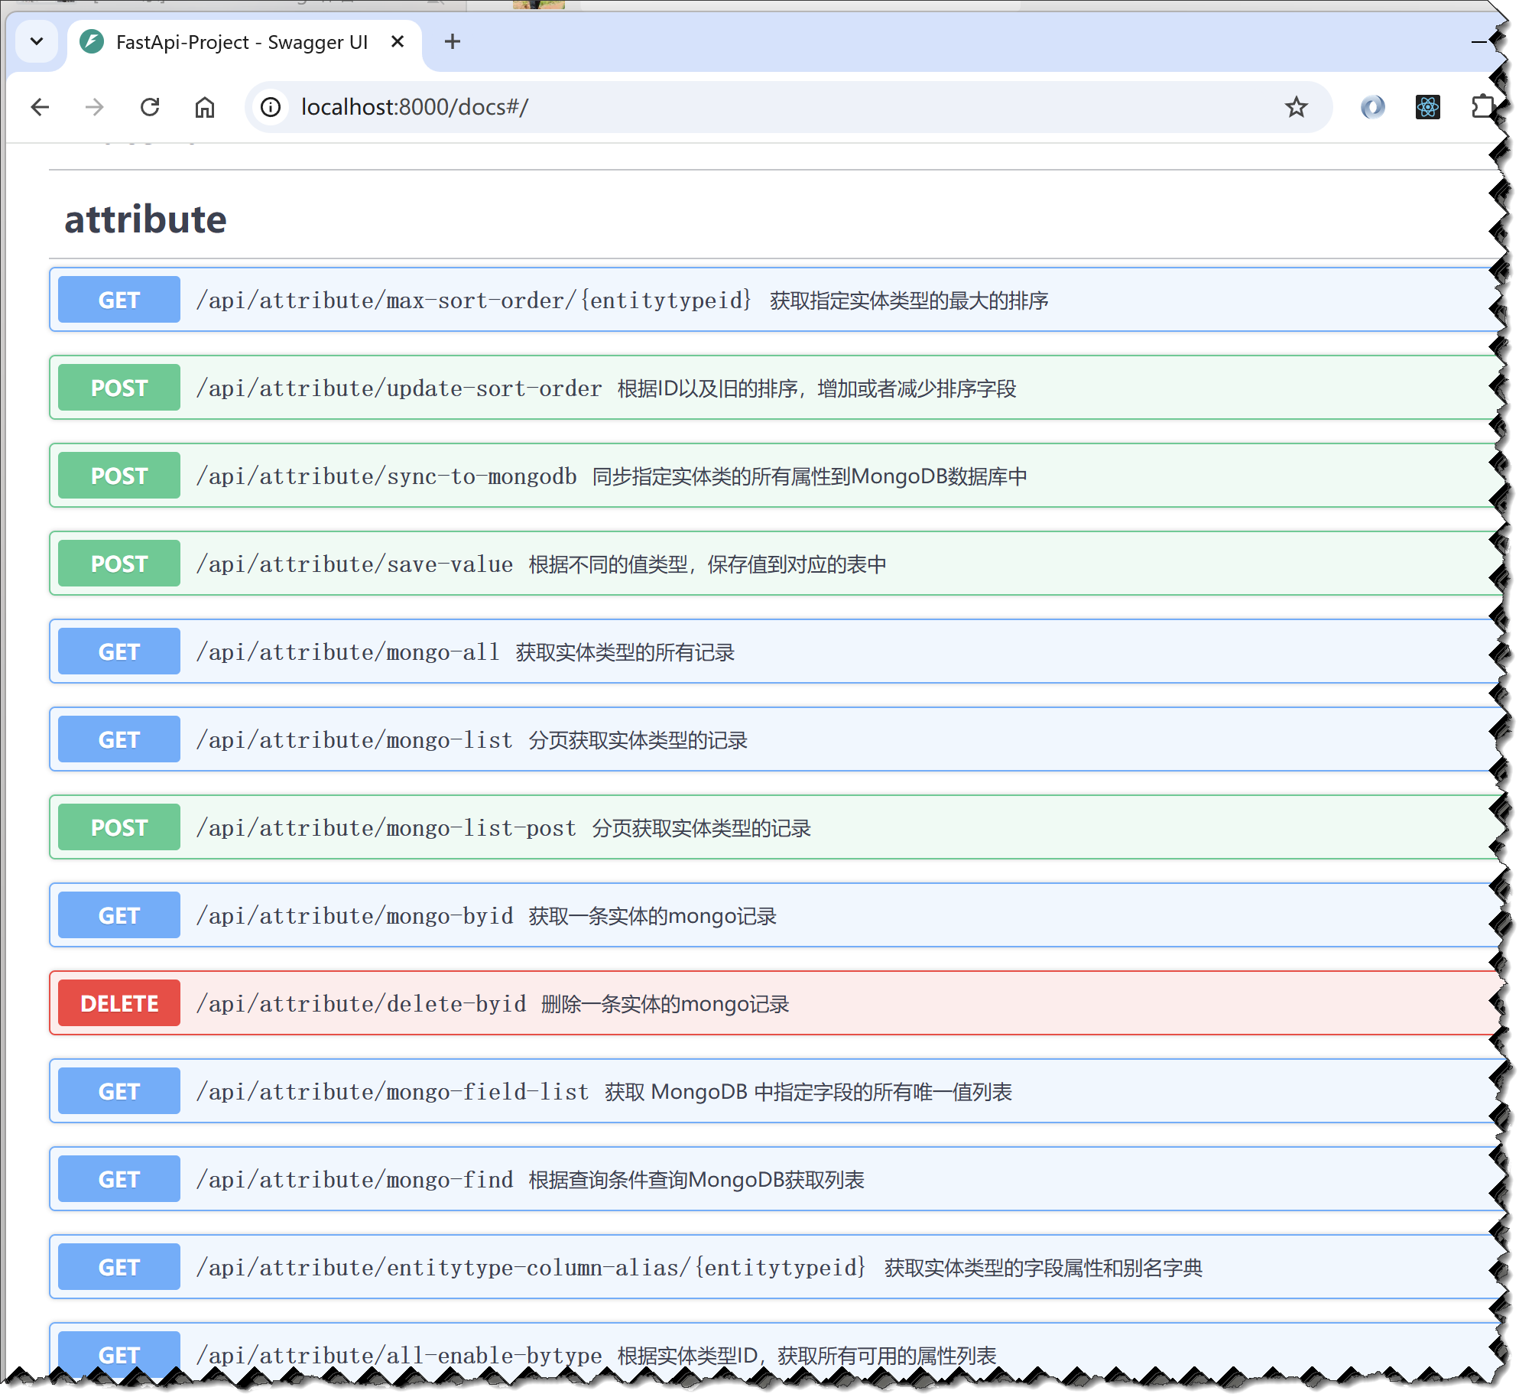The image size is (1519, 1397).
Task: Open the home page via the home icon
Action: click(204, 107)
